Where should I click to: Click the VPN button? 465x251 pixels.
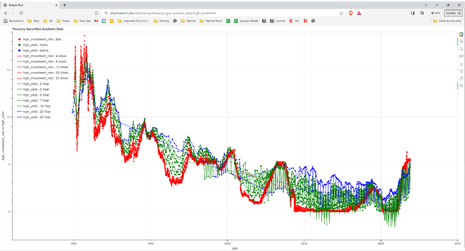click(x=435, y=13)
